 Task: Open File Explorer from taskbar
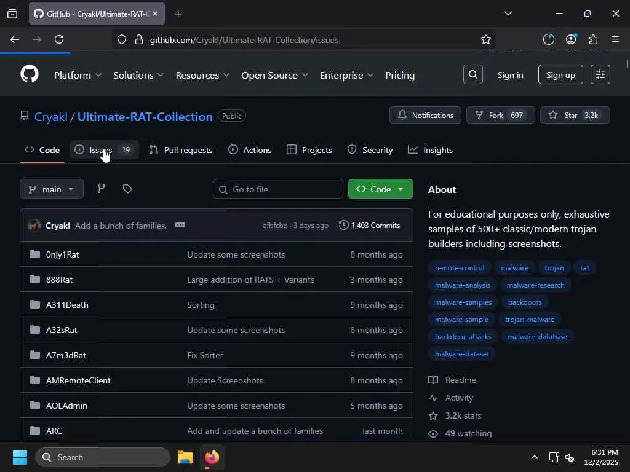185,457
